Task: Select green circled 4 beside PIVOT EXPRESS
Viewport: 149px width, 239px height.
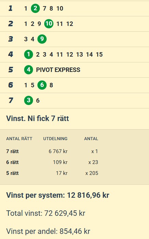Action: pos(29,70)
